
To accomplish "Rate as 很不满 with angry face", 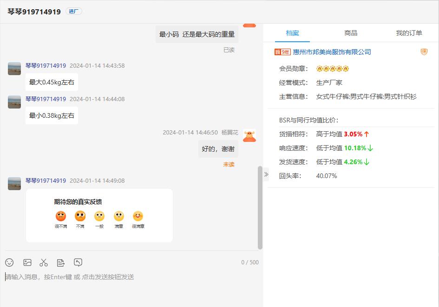I will pos(61,216).
